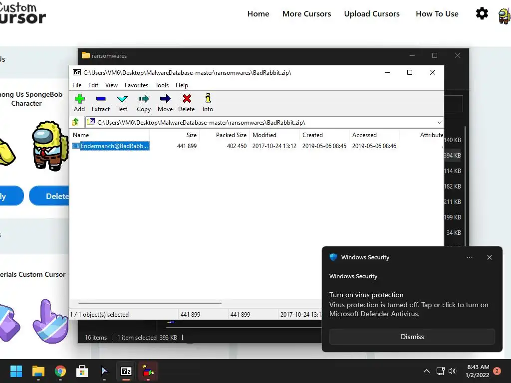Close the Windows Security toast
The width and height of the screenshot is (511, 383).
tap(489, 257)
